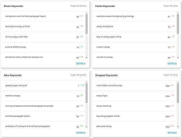The height and width of the screenshot is (138, 182).
Task: Open DETAILS for Risen Keywords
Action: [80, 64]
